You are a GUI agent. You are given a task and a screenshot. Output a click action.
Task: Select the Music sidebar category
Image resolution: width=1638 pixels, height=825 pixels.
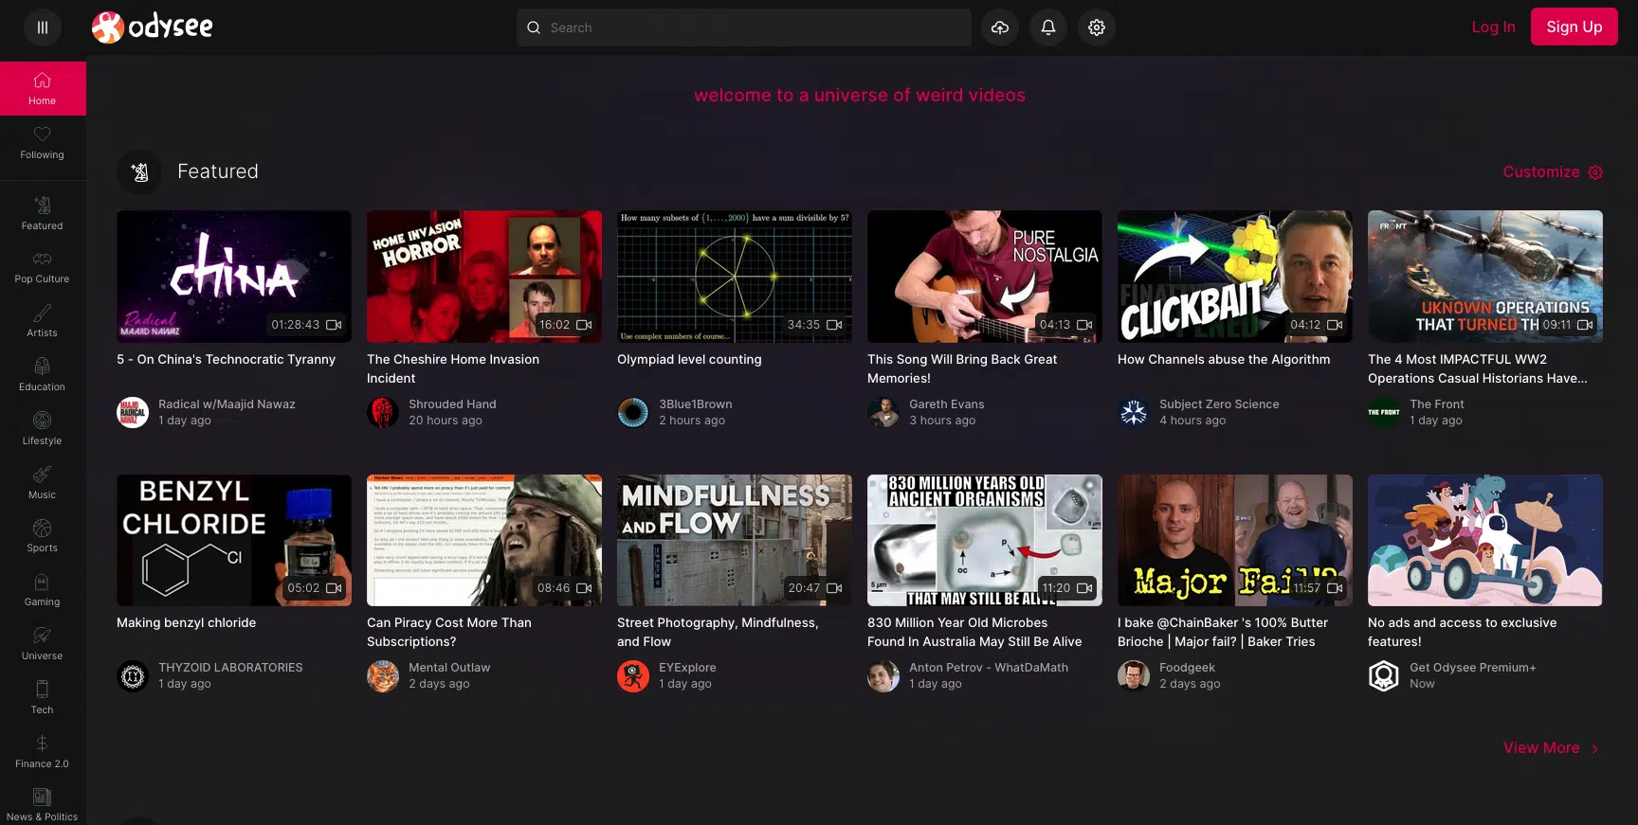tap(43, 482)
